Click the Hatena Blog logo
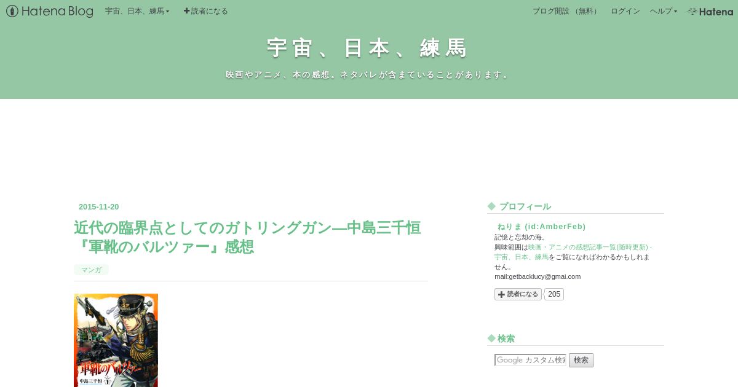Image resolution: width=738 pixels, height=387 pixels. [x=50, y=11]
